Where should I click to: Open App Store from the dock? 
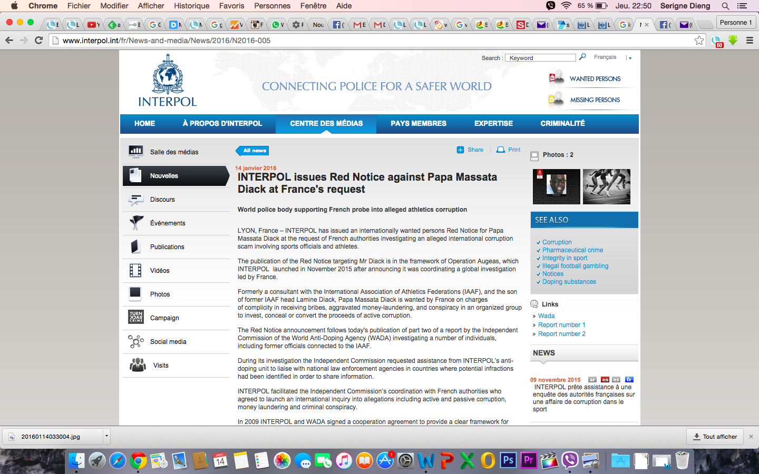(385, 460)
